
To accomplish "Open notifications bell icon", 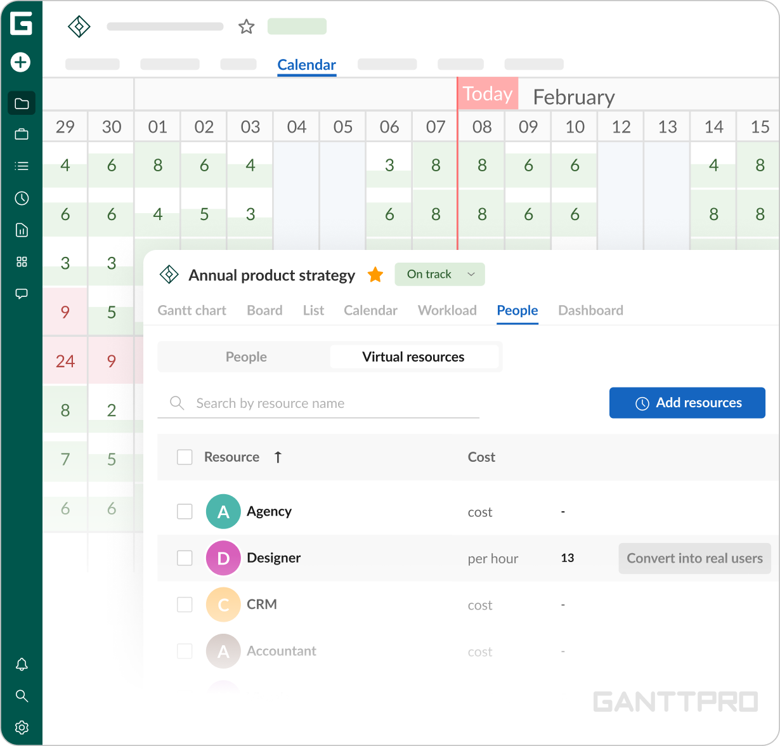I will [x=22, y=664].
